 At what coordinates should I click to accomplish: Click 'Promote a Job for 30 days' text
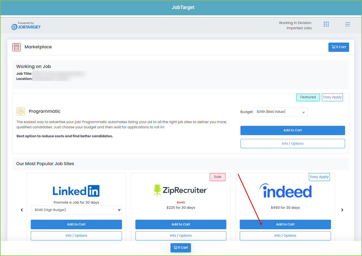tap(76, 203)
